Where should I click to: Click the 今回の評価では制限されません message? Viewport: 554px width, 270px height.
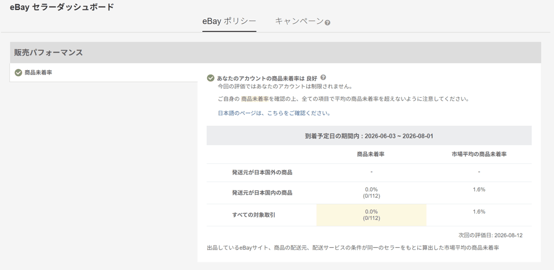(x=285, y=86)
